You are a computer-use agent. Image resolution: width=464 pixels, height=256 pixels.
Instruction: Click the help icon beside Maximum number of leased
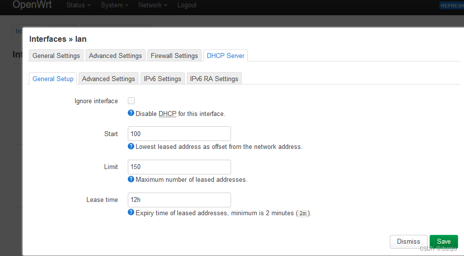click(x=131, y=179)
